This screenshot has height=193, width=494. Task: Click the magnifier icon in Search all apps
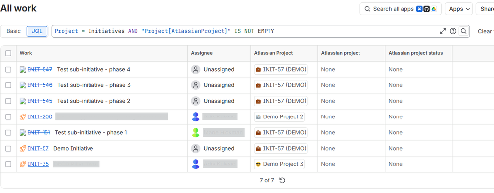pyautogui.click(x=367, y=9)
